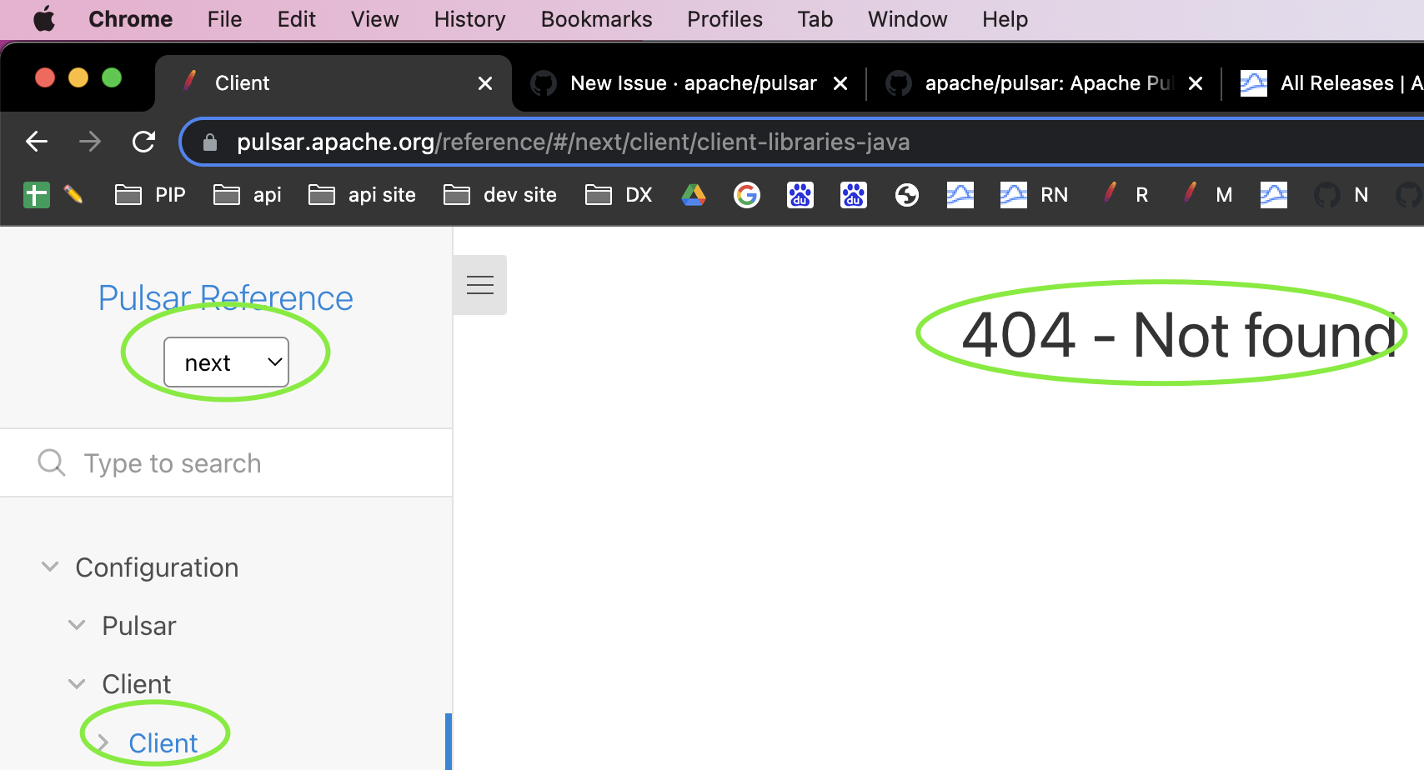Open the N GitHub bookmark
Viewport: 1424px width, 770px height.
pos(1341,195)
